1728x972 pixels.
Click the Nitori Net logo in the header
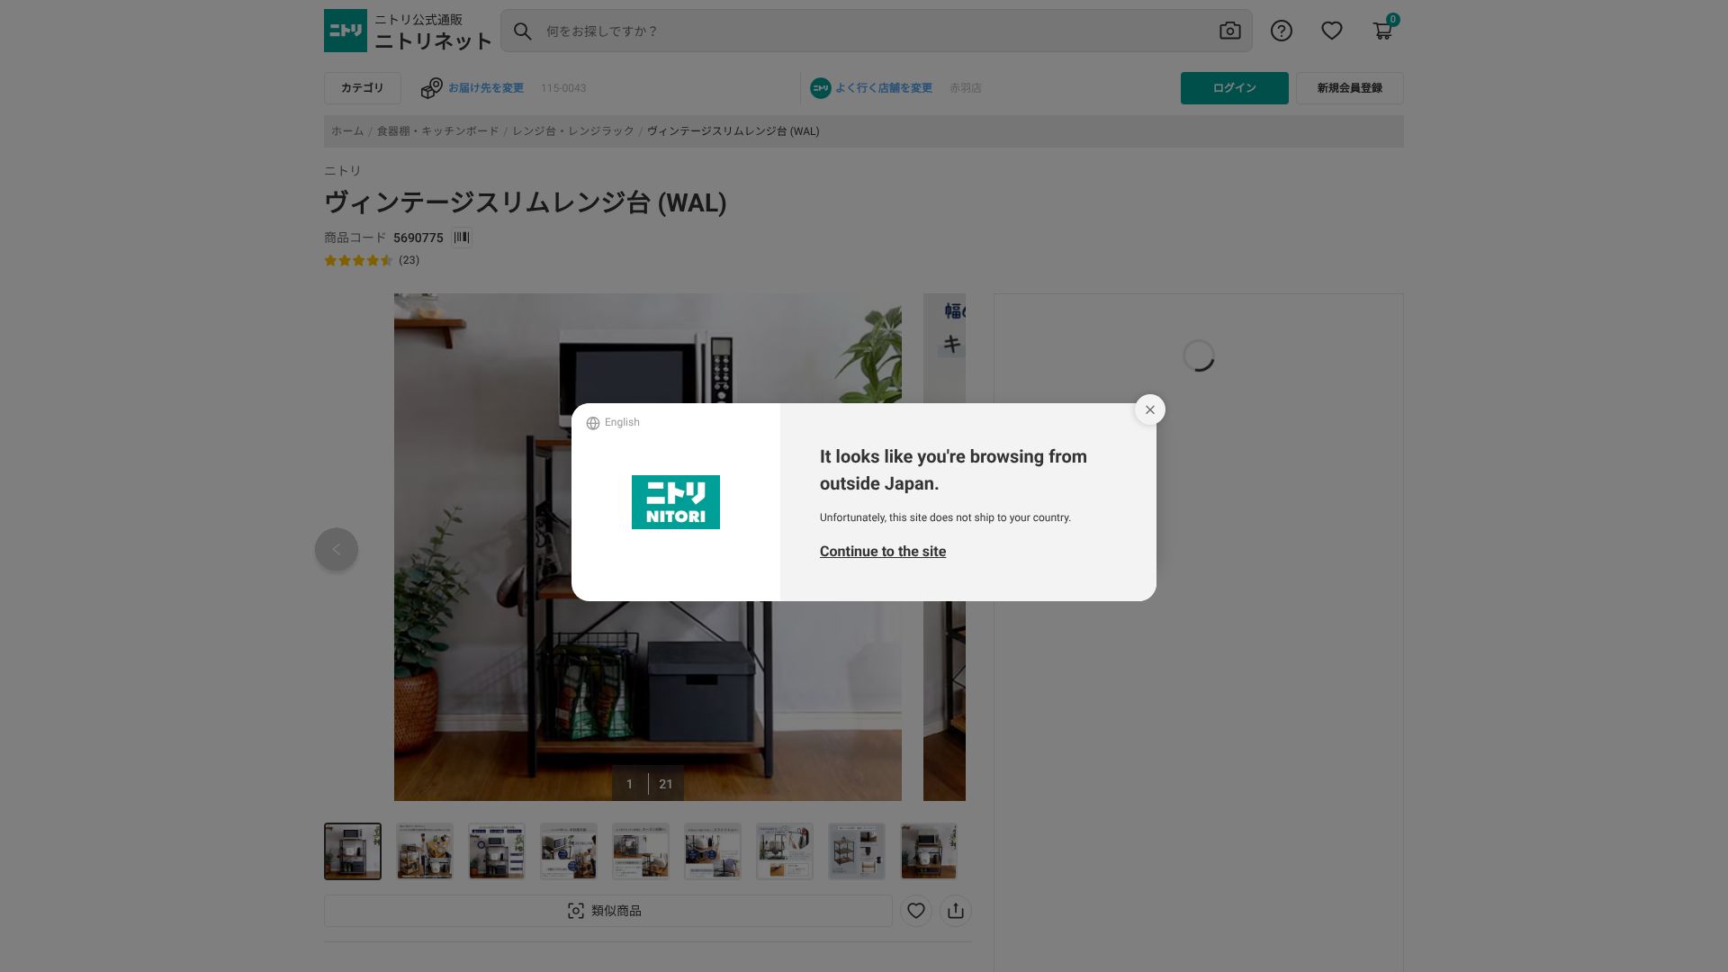pyautogui.click(x=408, y=31)
